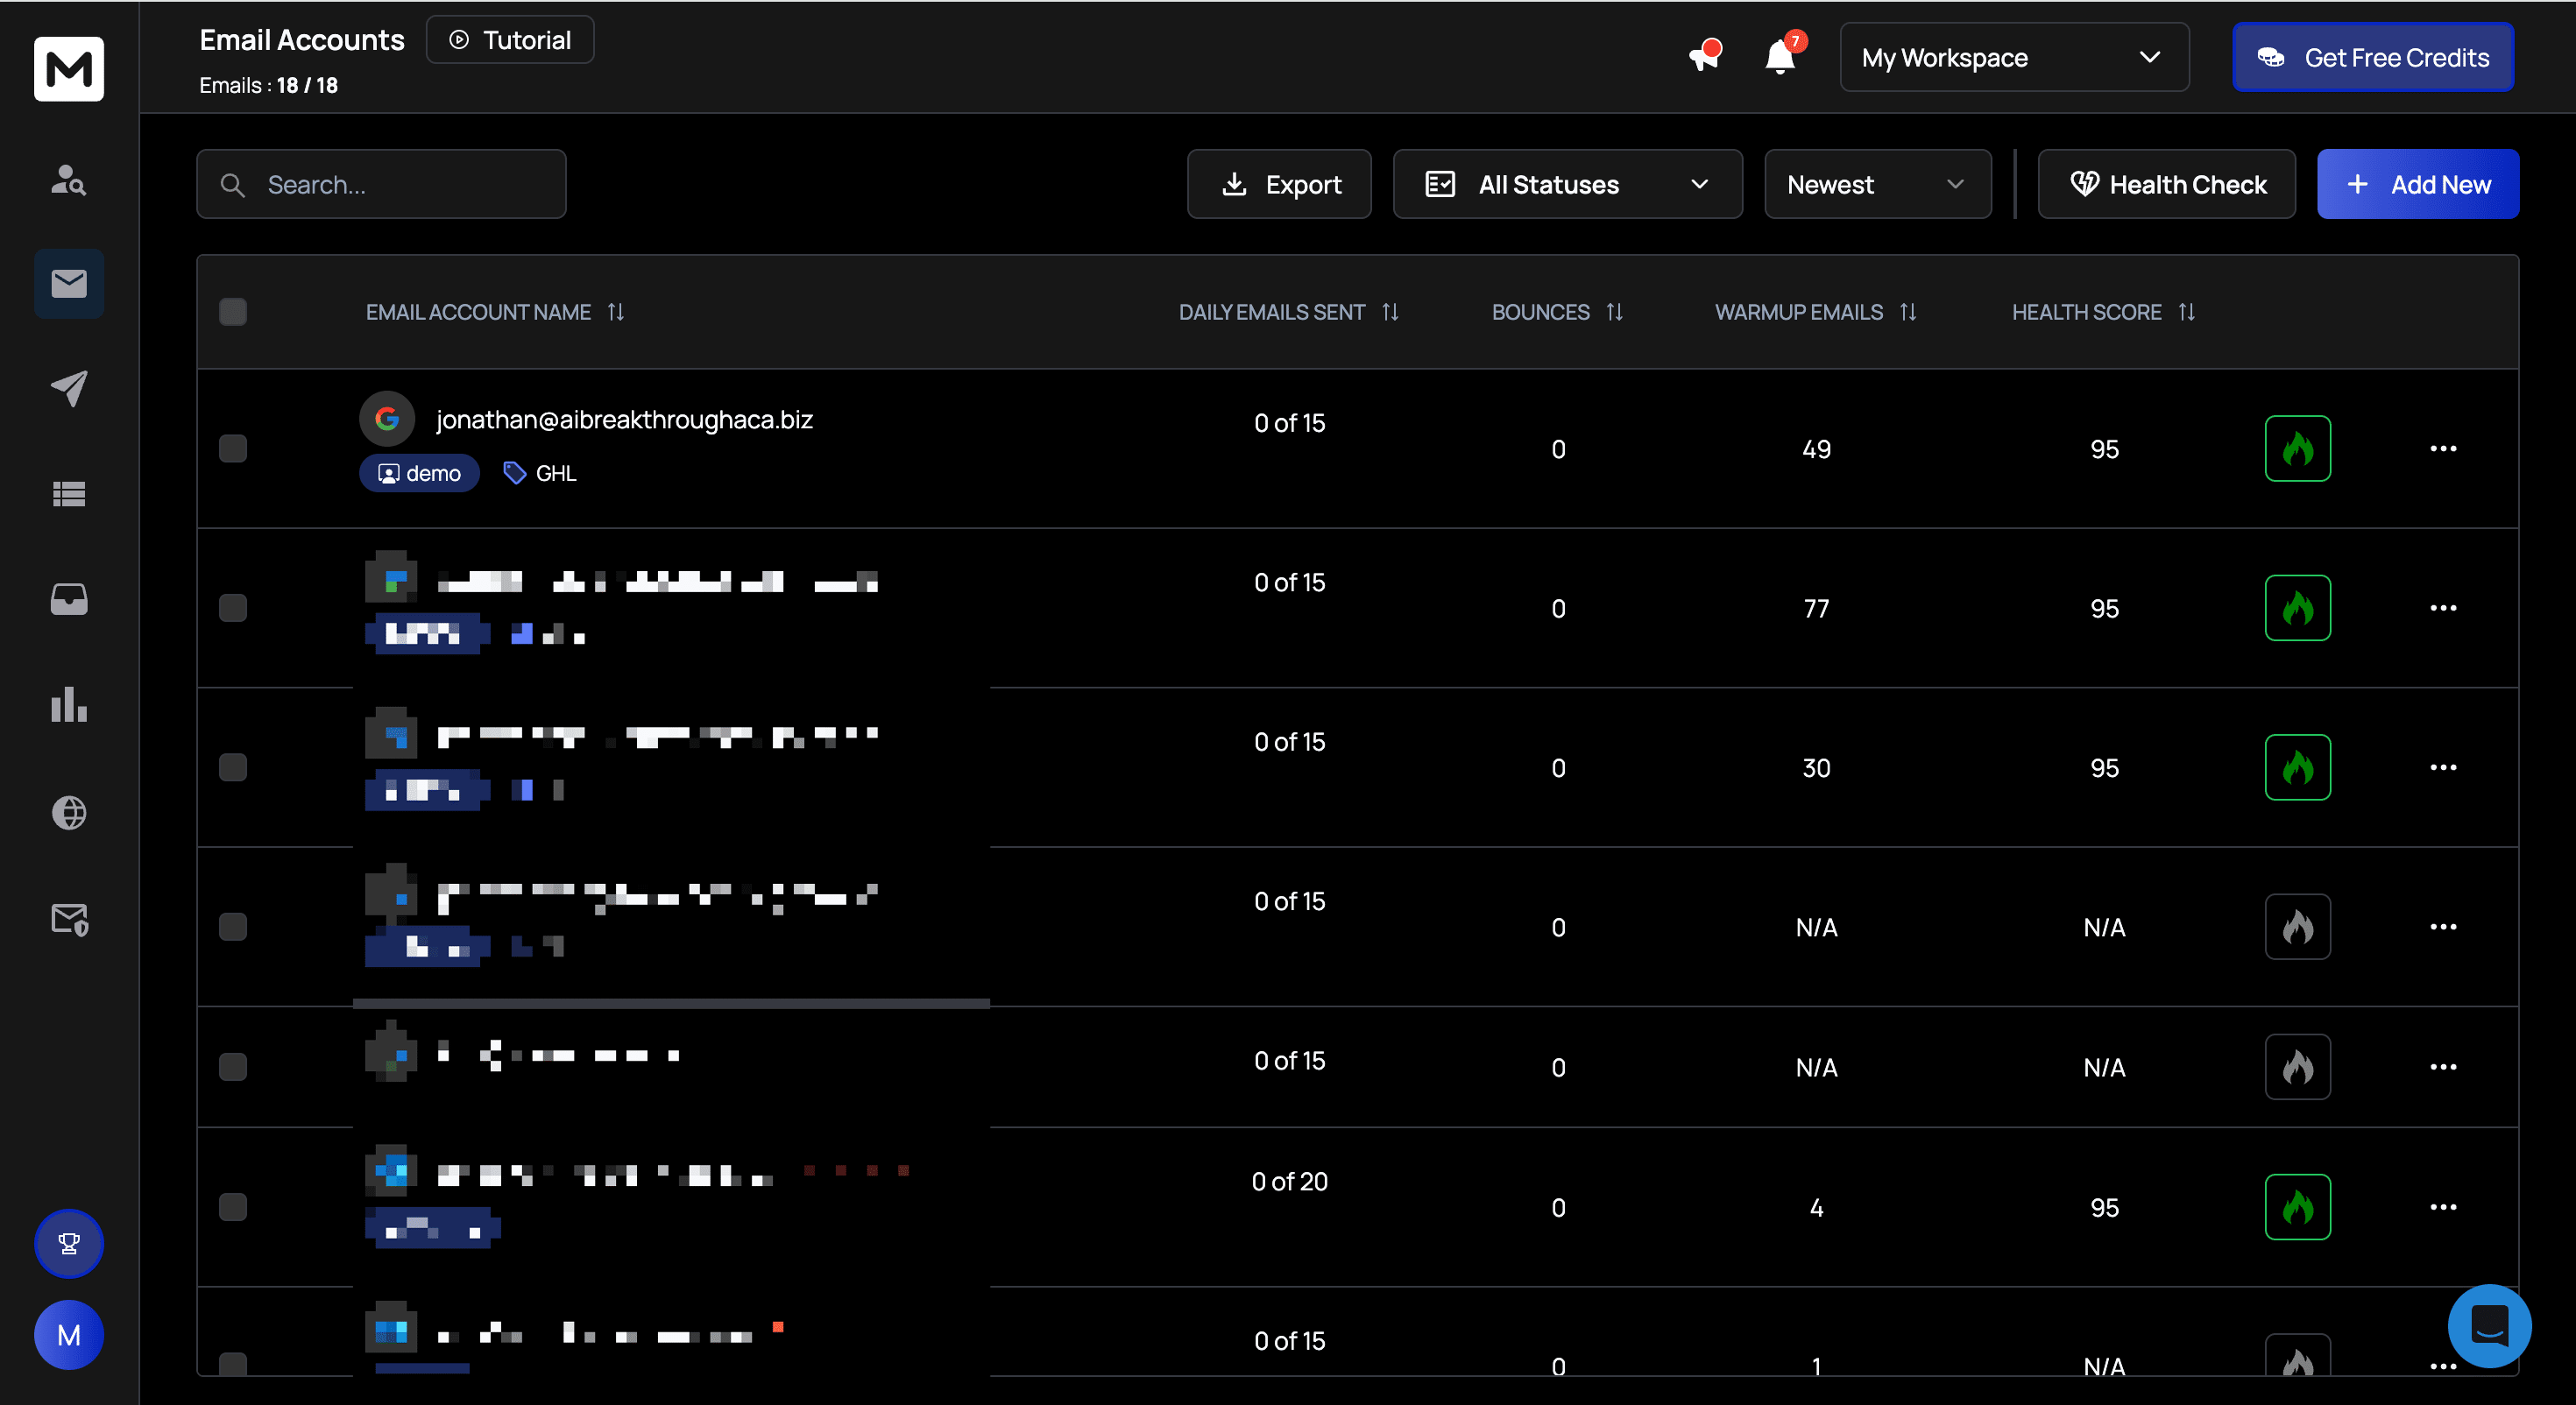This screenshot has height=1405, width=2576.
Task: Click the notification bell icon
Action: click(1780, 58)
